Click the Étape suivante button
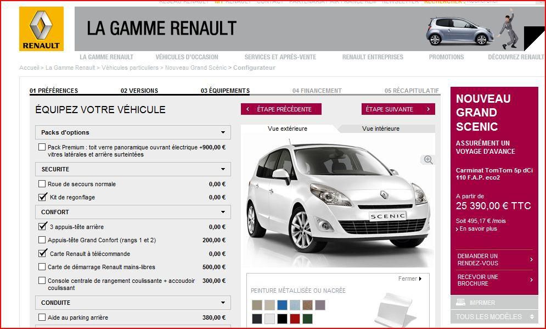The height and width of the screenshot is (329, 546). pos(398,109)
